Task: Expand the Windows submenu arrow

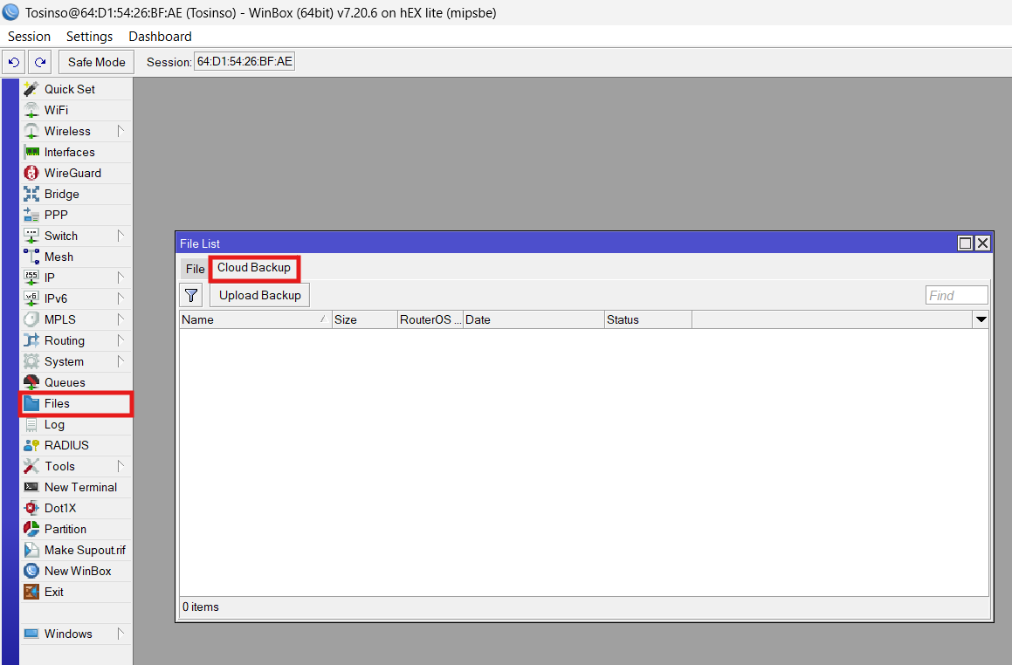Action: [x=120, y=634]
